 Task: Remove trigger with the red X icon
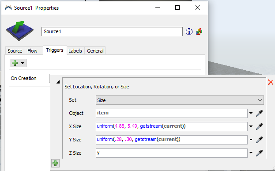click(x=271, y=82)
